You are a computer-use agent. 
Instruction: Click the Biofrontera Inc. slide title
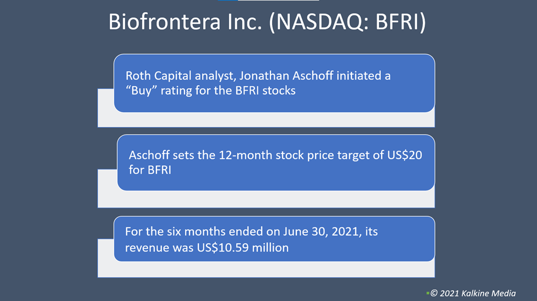pos(267,22)
